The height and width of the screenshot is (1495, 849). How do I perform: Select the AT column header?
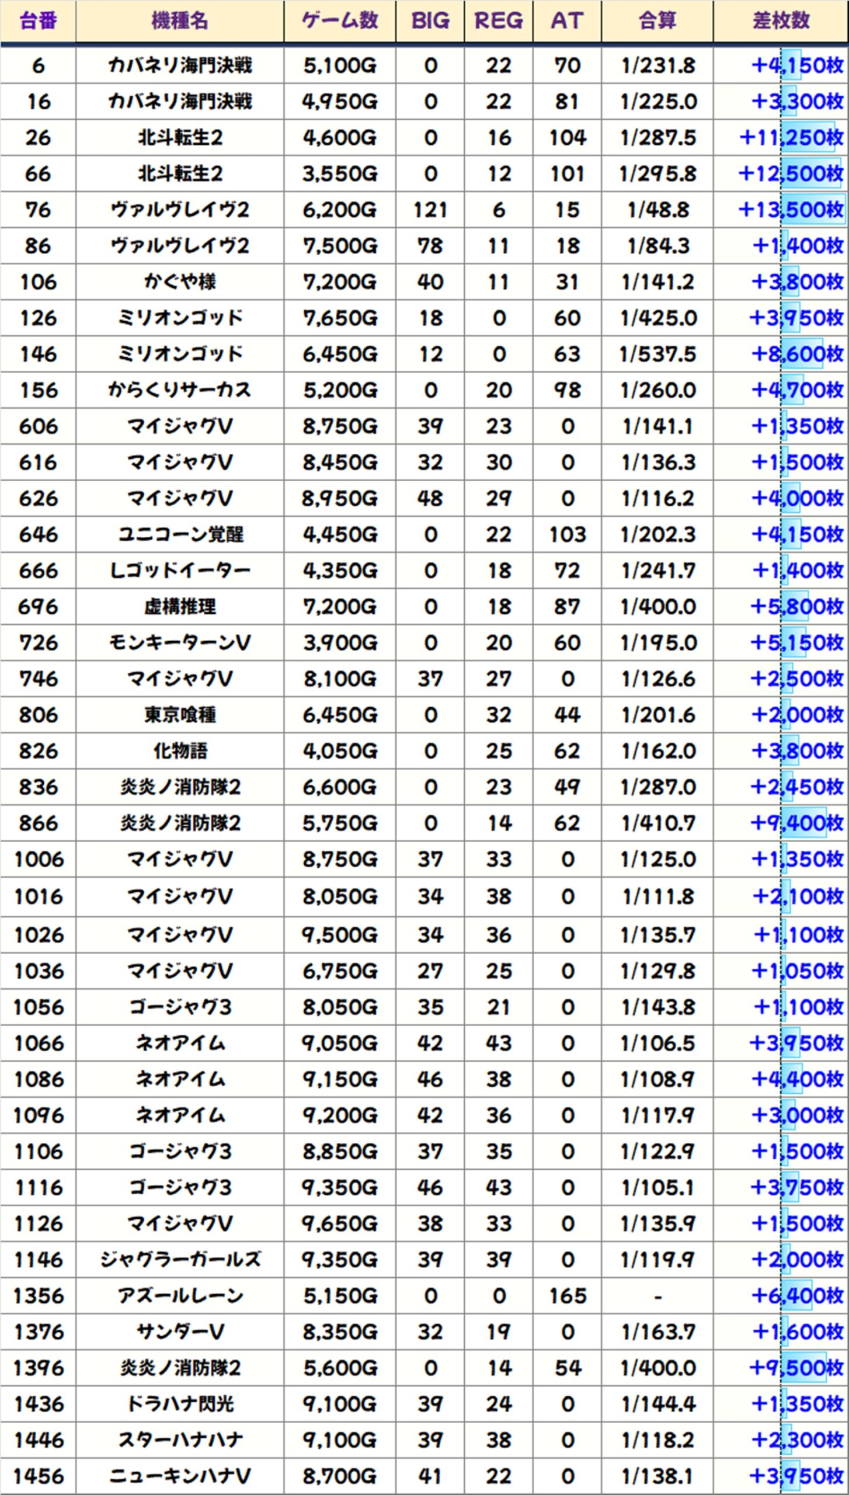pos(566,21)
